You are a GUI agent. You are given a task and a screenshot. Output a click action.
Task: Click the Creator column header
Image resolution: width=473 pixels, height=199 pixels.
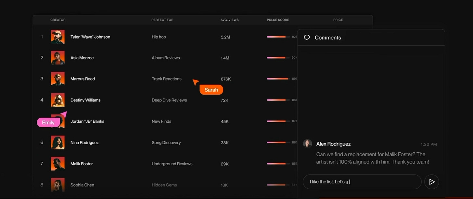click(x=58, y=20)
